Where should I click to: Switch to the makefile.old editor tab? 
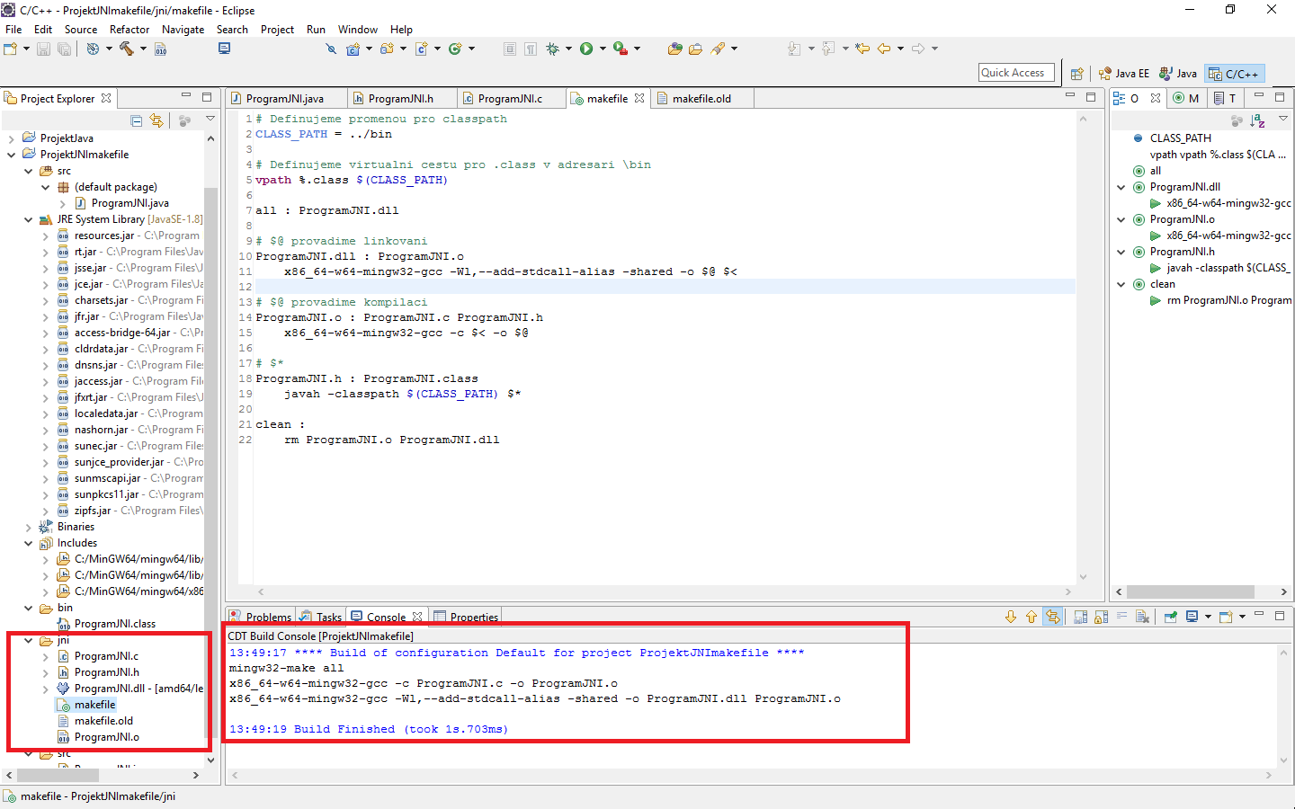(702, 98)
